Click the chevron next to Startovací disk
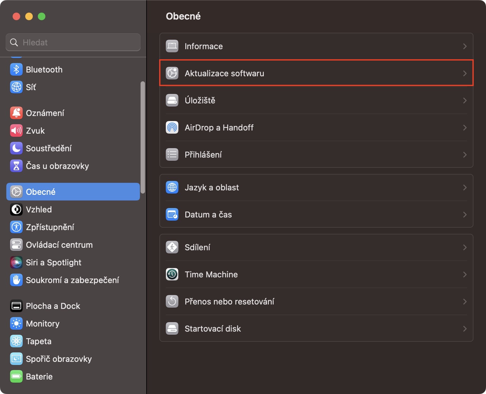 click(x=465, y=329)
